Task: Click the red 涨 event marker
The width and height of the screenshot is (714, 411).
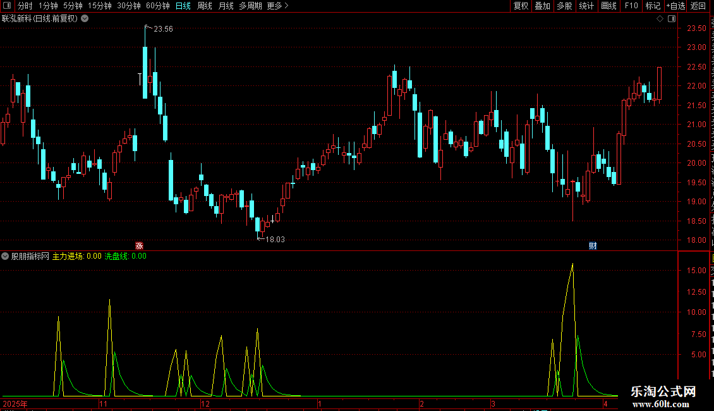Action: click(140, 245)
